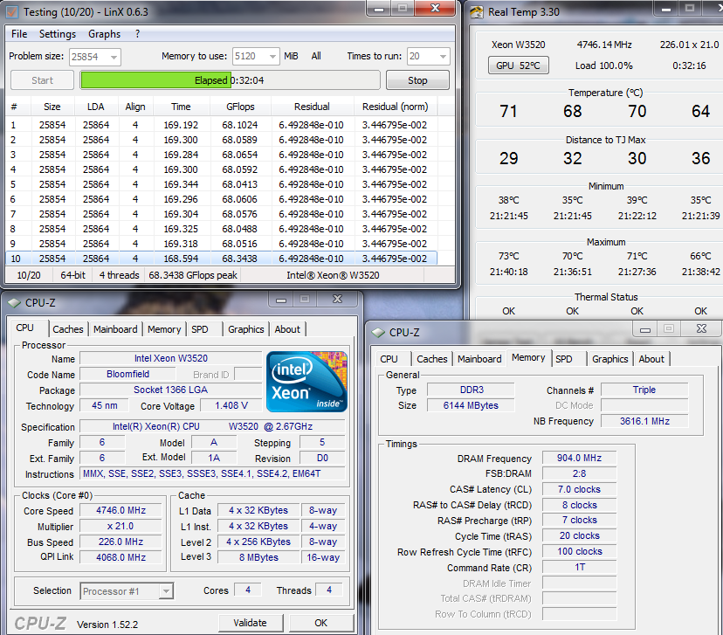Open the ? help menu in LinX
Screen dimensions: 723x635
coord(137,34)
